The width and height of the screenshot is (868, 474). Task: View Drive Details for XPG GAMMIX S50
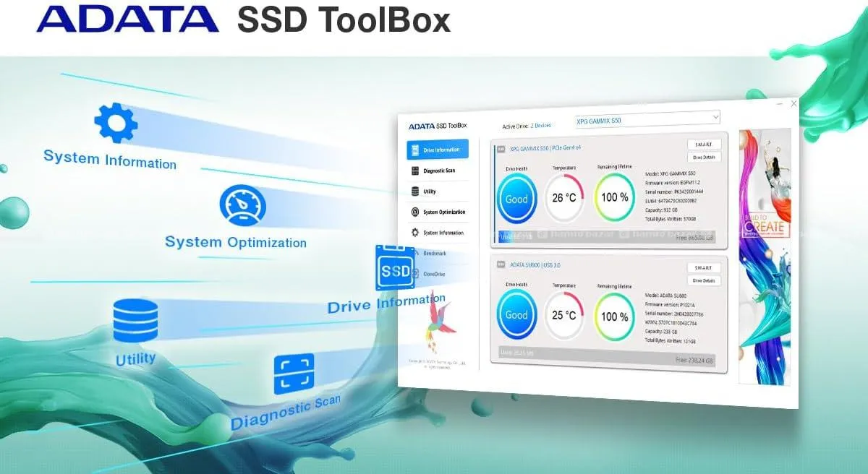(x=703, y=157)
